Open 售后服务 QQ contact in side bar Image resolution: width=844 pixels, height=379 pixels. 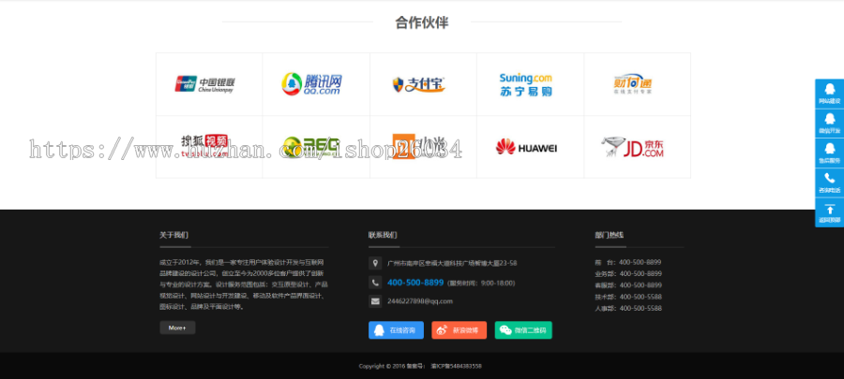coord(830,153)
